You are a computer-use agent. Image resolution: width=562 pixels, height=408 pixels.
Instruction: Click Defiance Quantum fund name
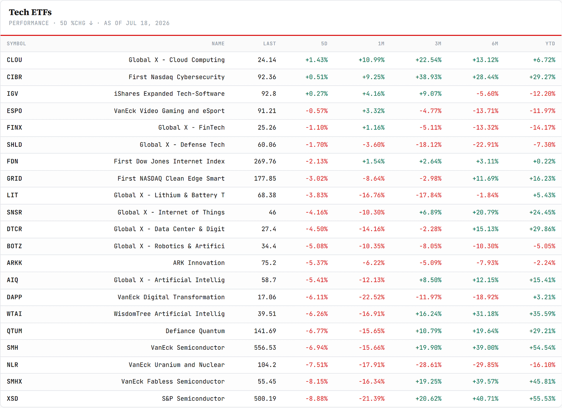(x=195, y=331)
